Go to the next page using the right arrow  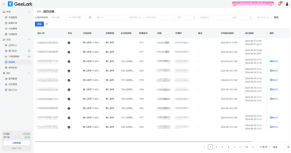click(253, 147)
